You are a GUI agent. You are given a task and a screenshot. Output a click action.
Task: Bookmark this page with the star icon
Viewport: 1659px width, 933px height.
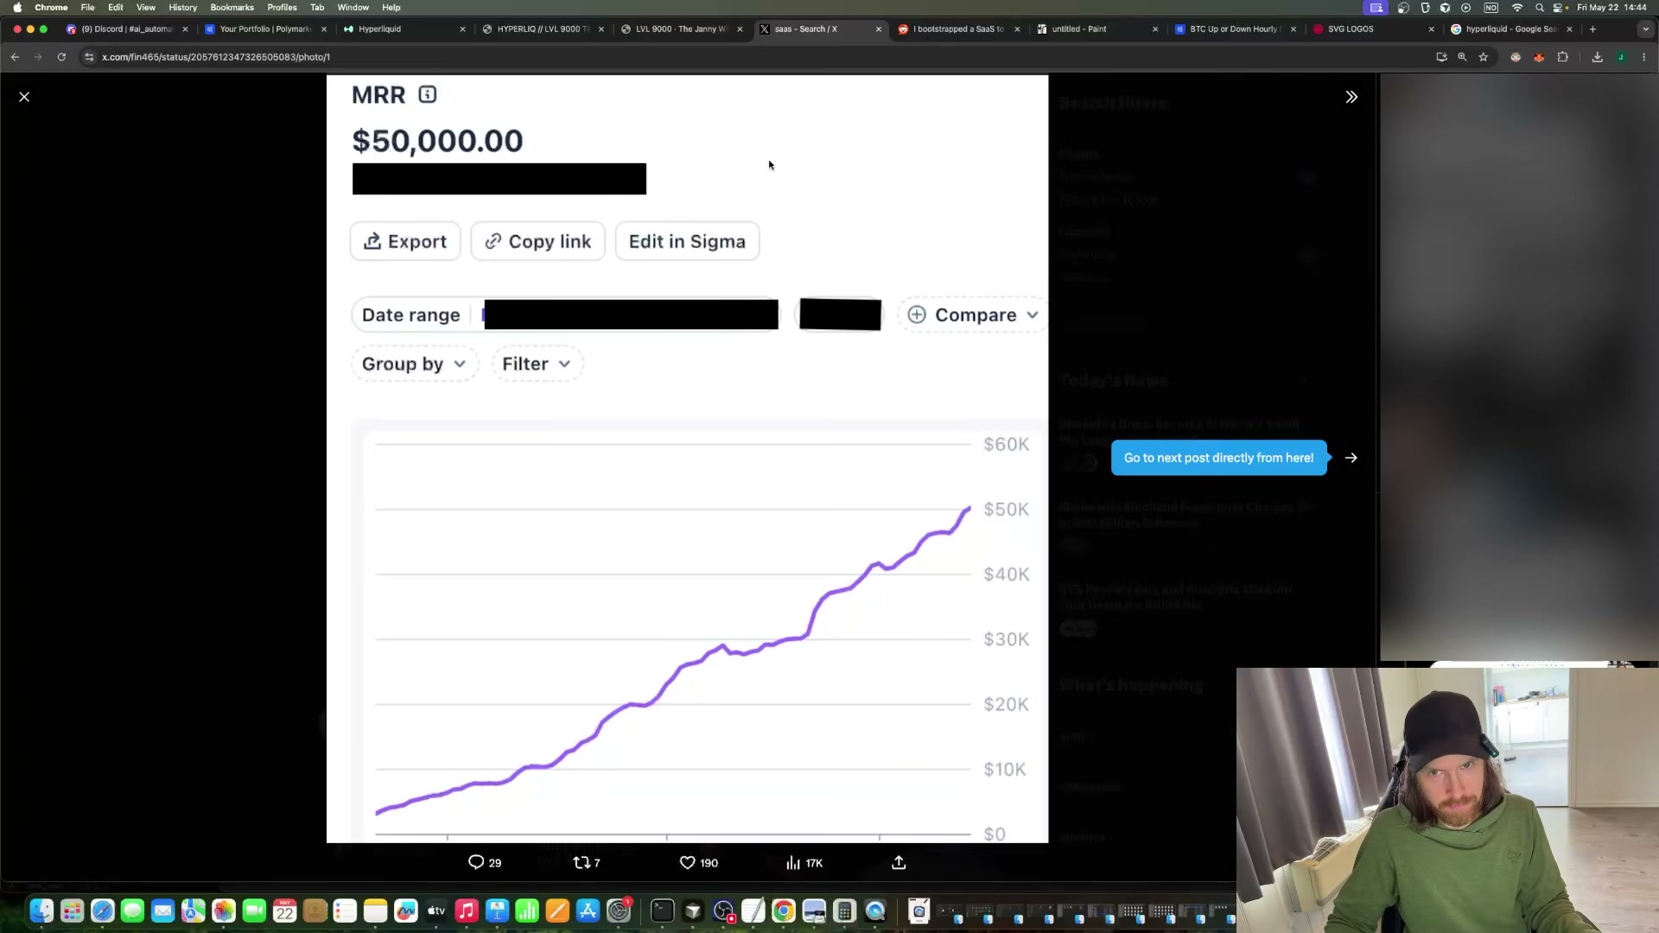coord(1484,57)
